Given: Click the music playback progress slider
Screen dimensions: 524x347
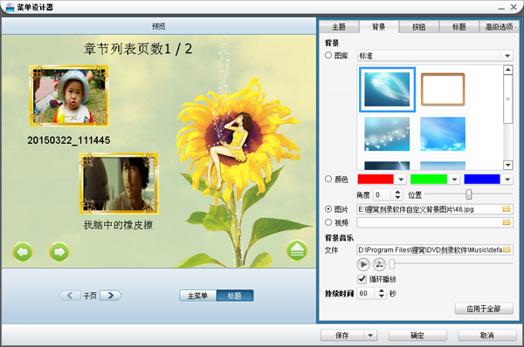Looking at the screenshot, I should click(451, 264).
